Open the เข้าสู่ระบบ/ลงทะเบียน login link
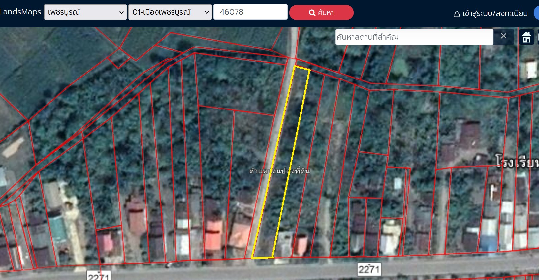Image resolution: width=539 pixels, height=280 pixels. [x=495, y=13]
